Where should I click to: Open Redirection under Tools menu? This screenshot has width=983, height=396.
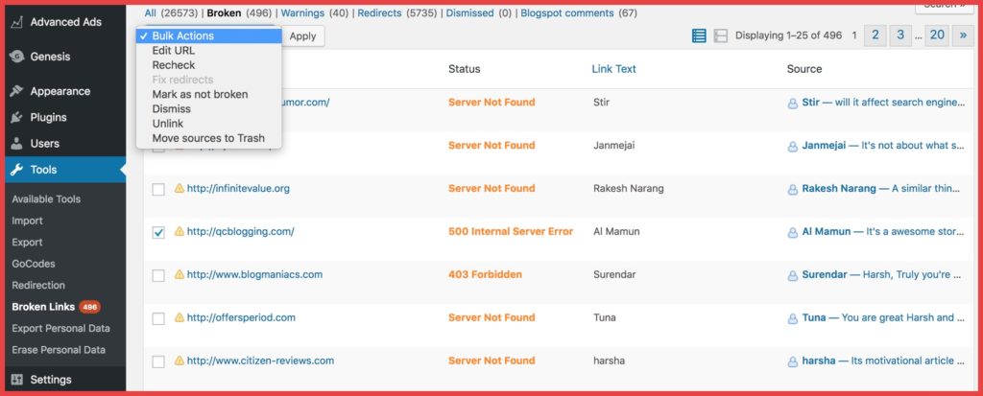point(38,286)
